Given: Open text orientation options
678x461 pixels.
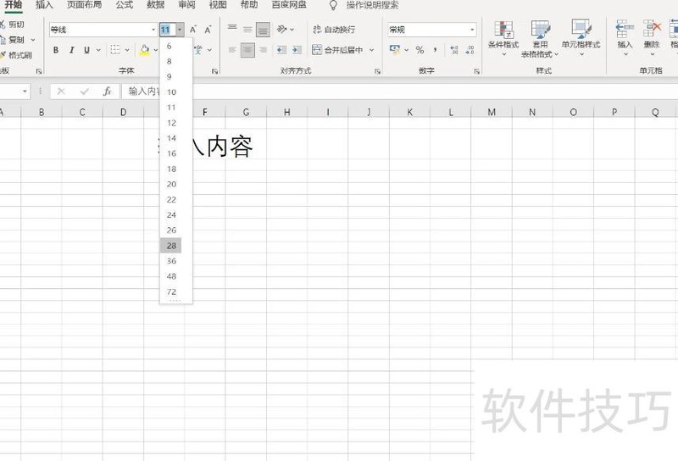Looking at the screenshot, I should (286, 29).
